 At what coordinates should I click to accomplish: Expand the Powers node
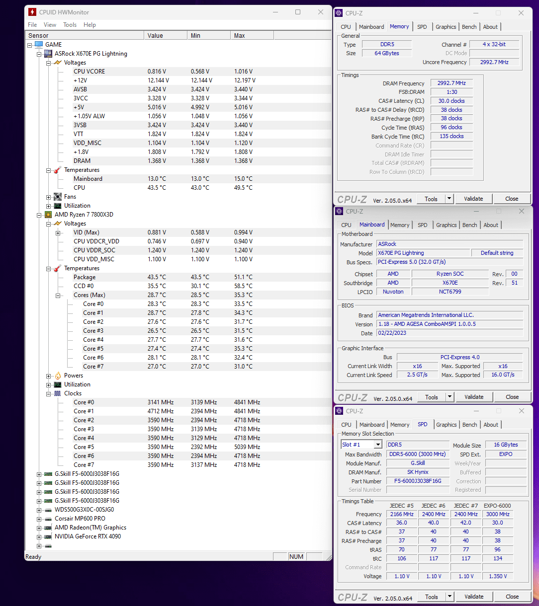[49, 376]
